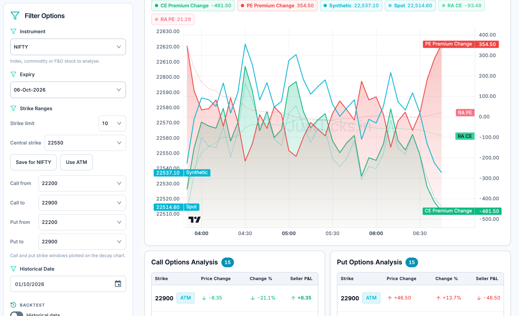This screenshot has height=316, width=519.
Task: Click the Save for NIFTY button
Action: click(x=34, y=162)
